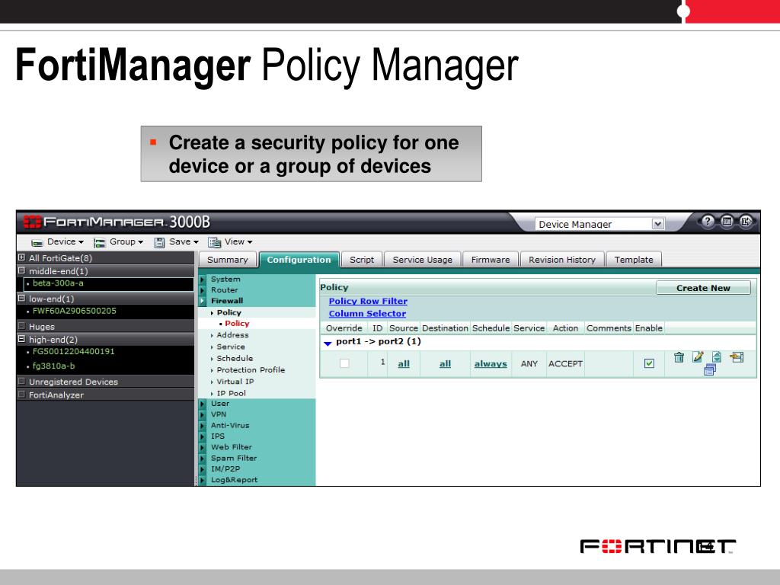This screenshot has width=780, height=585.
Task: Expand the User configuration section
Action: click(203, 404)
